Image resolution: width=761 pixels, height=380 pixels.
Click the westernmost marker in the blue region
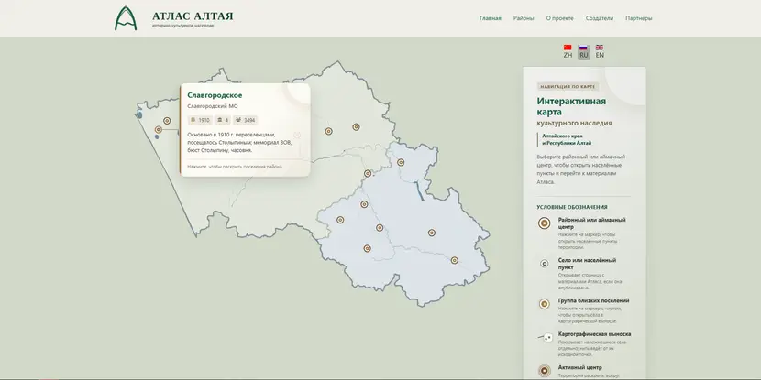[340, 220]
